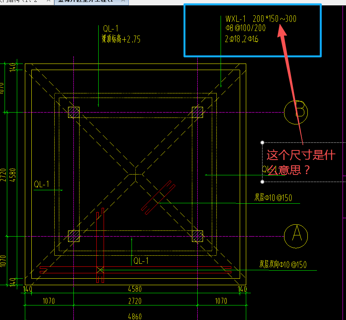This screenshot has width=346, height=320.
Task: Select axis bubble A on the right
Action: point(296,237)
